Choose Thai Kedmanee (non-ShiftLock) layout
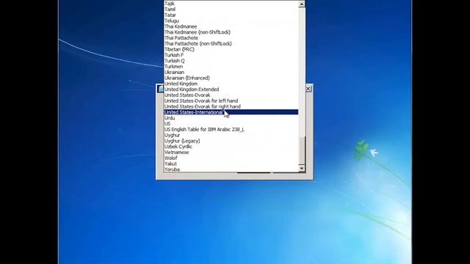 231,32
